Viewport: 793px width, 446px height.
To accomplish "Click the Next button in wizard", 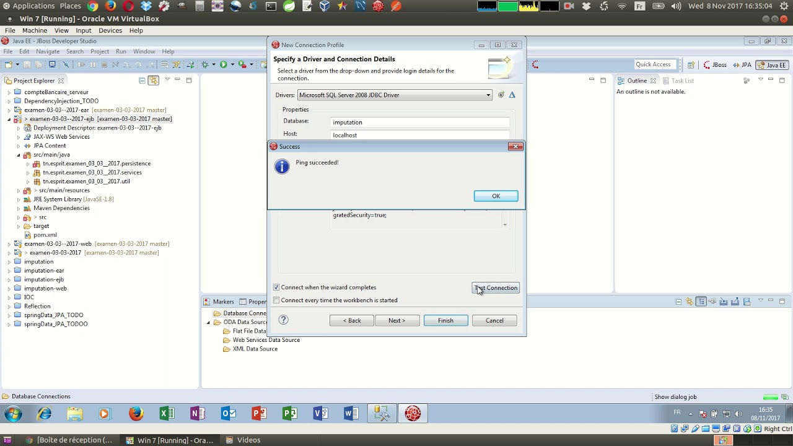I will pos(396,320).
